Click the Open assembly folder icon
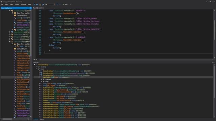The image size is (216, 121). (x=40, y=4)
